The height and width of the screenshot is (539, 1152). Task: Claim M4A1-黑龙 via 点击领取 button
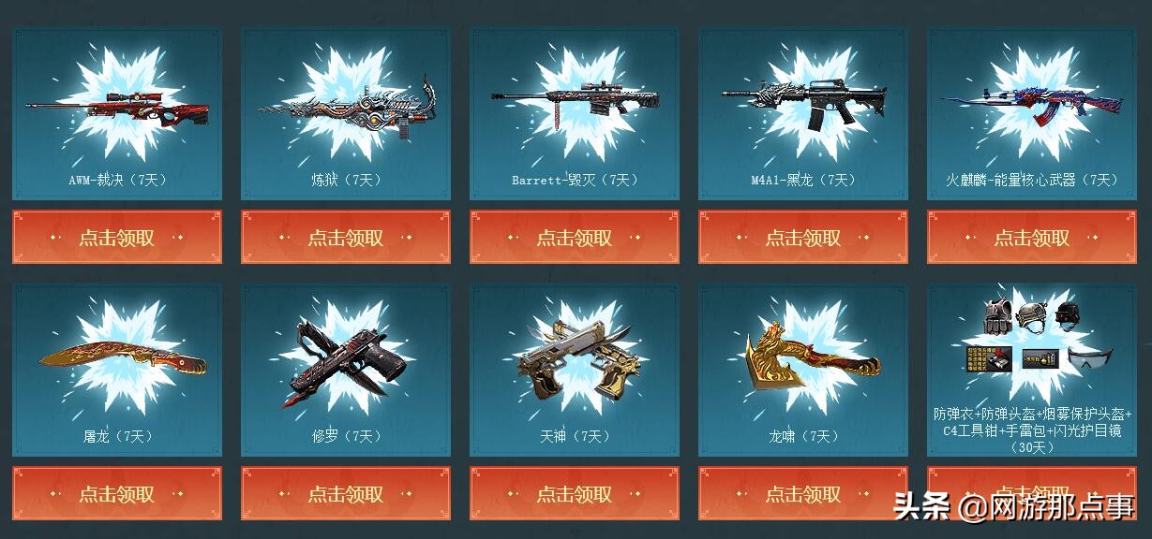click(803, 238)
